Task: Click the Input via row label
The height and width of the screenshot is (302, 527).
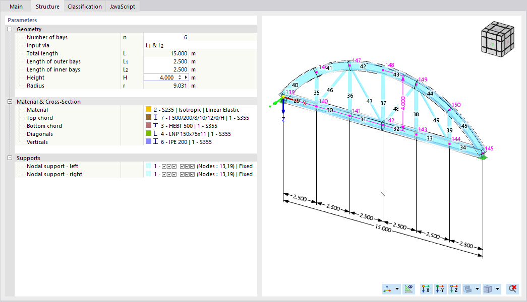Action: (x=38, y=45)
